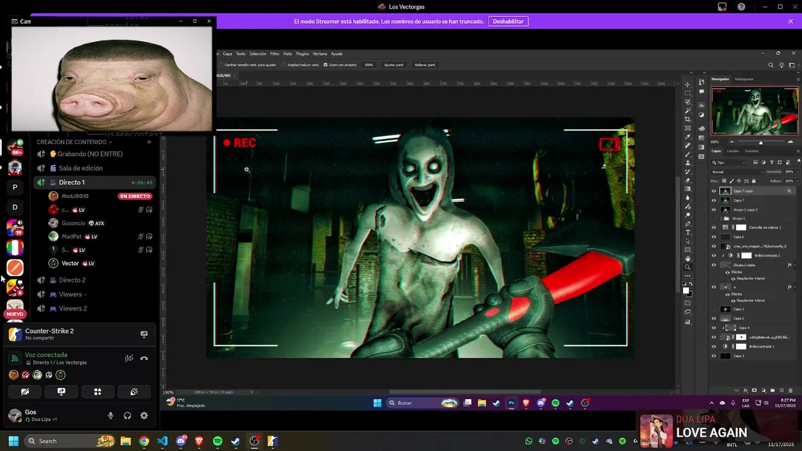Select the Move tool in Photoshop

point(688,84)
